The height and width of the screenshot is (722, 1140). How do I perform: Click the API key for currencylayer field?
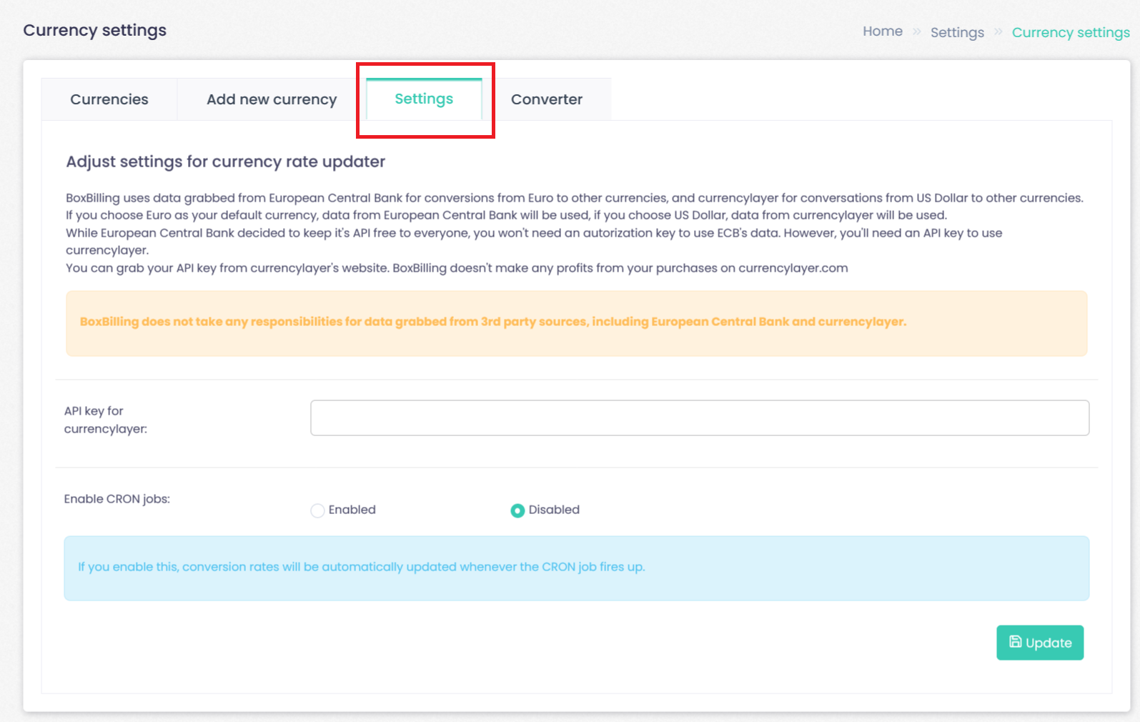pyautogui.click(x=700, y=418)
